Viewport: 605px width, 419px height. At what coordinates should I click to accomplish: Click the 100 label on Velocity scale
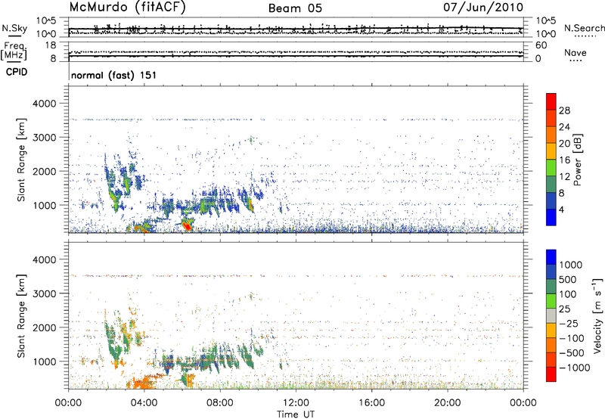[x=568, y=294]
